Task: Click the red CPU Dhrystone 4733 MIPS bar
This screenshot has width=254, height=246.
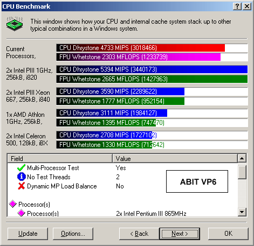Action: (141, 48)
